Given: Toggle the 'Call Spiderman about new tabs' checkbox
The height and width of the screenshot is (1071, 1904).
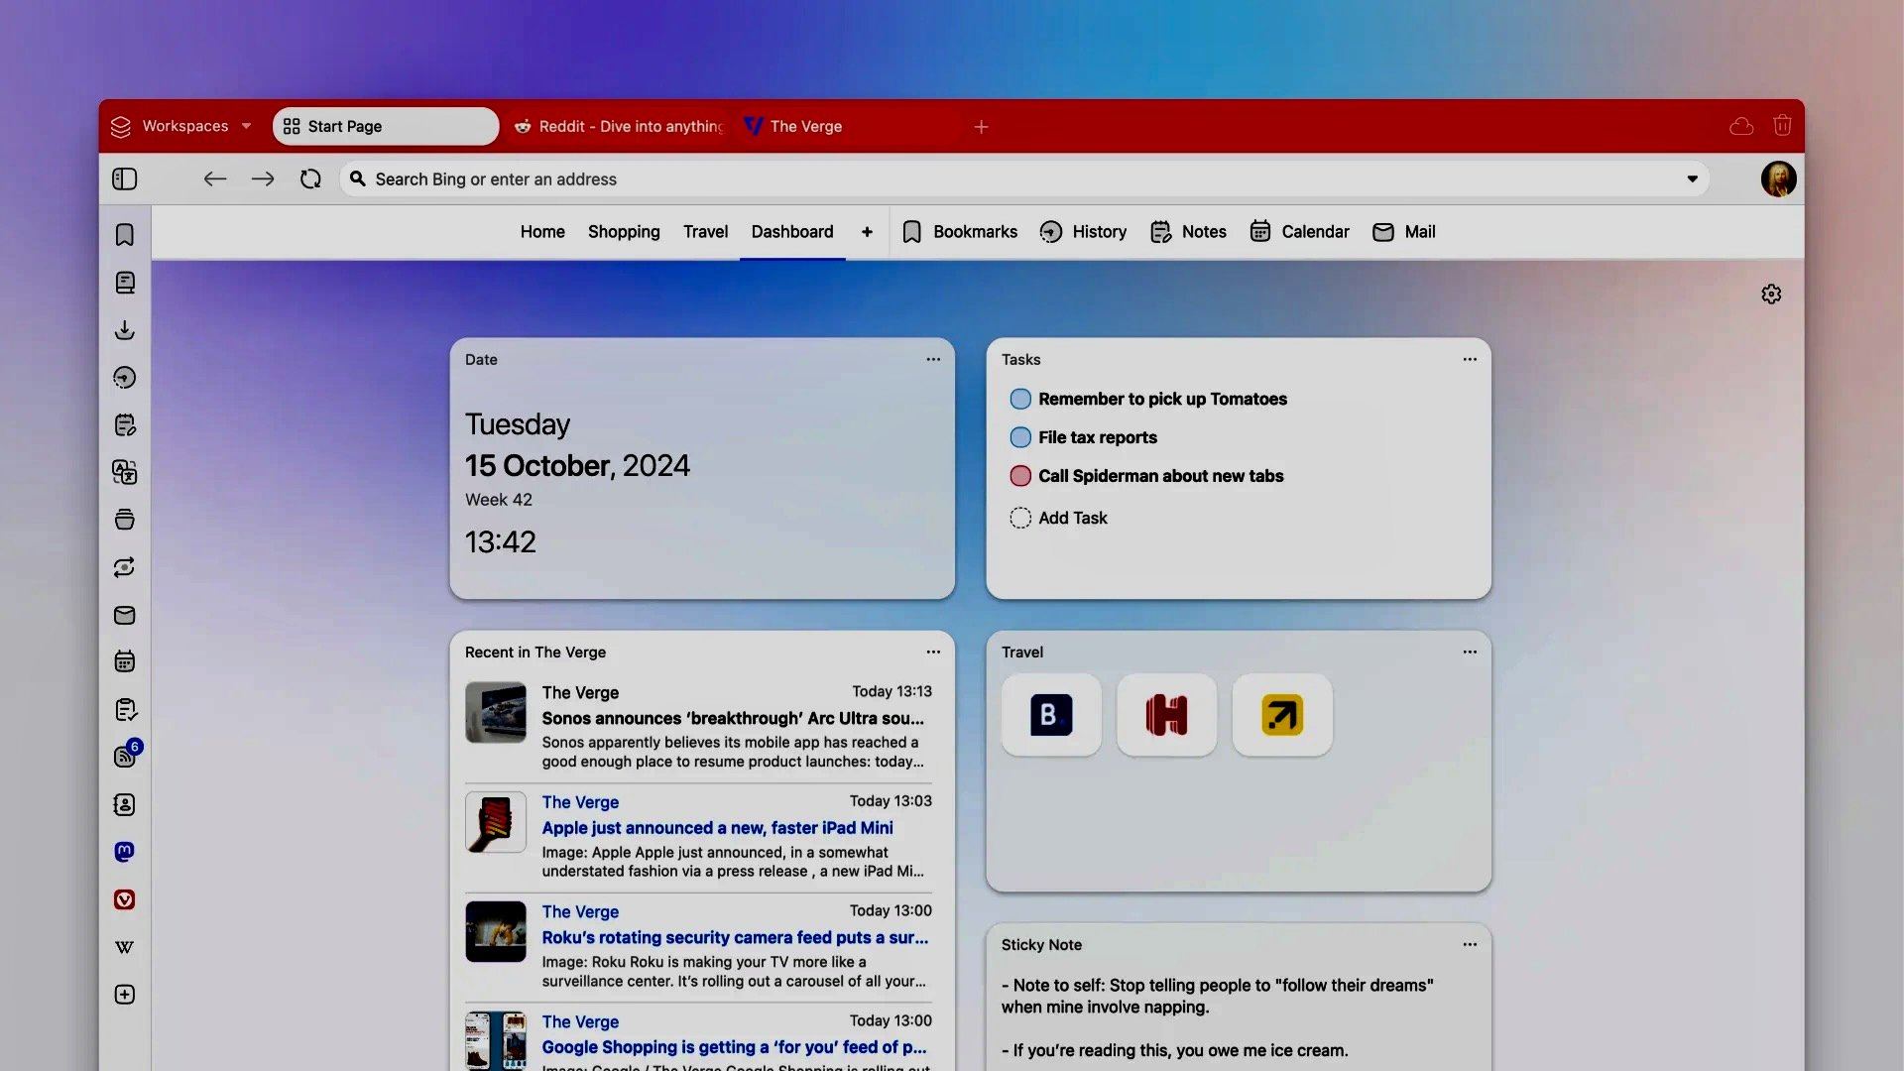Looking at the screenshot, I should tap(1020, 476).
